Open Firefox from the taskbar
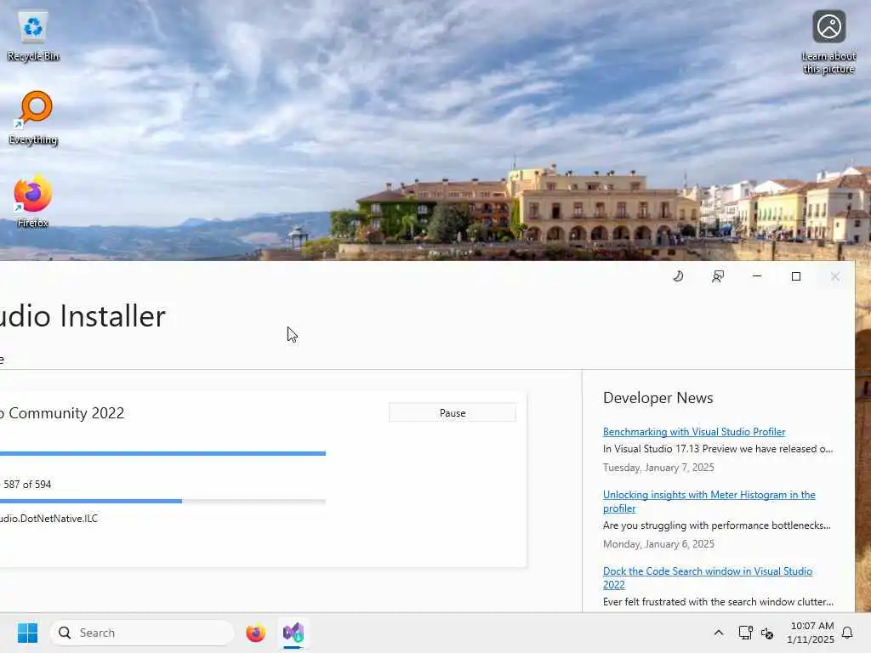 tap(255, 633)
